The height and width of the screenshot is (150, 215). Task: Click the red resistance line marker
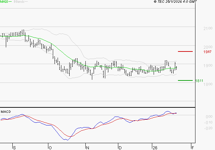(185, 51)
